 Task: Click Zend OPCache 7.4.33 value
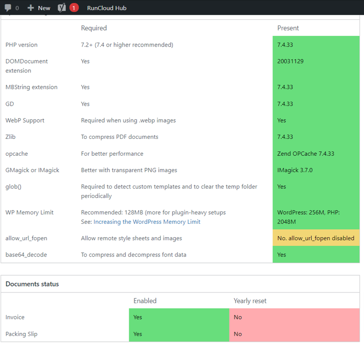(306, 154)
